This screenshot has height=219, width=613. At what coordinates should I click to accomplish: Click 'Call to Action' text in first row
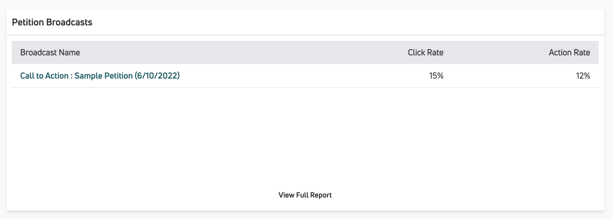(x=44, y=76)
